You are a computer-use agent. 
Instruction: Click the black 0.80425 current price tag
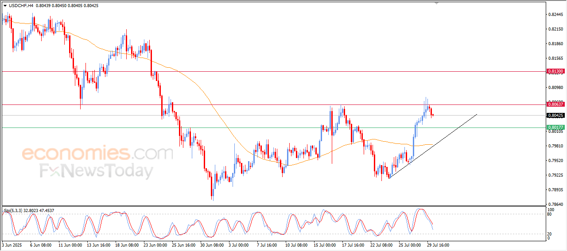point(555,116)
